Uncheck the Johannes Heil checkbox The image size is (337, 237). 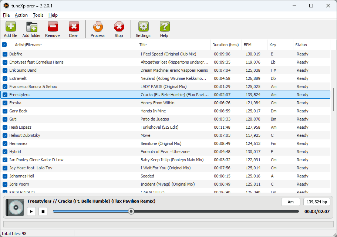tap(5, 176)
